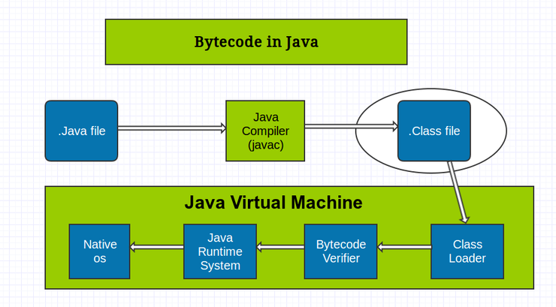Click the 'Java Runtime System' box
The height and width of the screenshot is (307, 556).
219,251
